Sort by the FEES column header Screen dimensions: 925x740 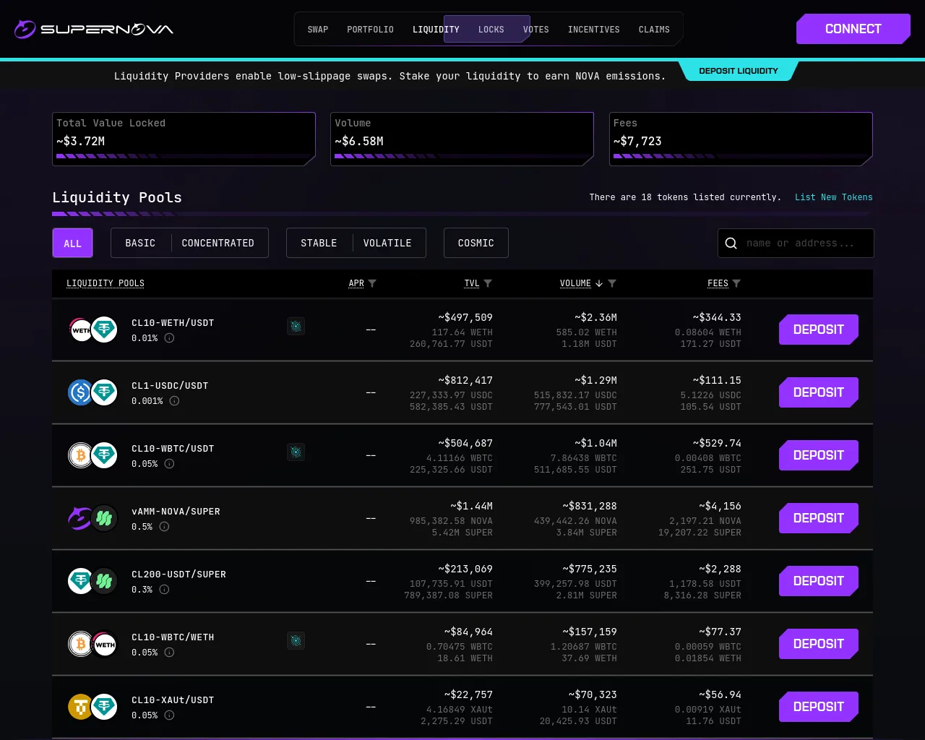(718, 283)
